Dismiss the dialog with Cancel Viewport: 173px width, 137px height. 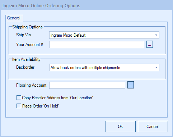point(153,127)
